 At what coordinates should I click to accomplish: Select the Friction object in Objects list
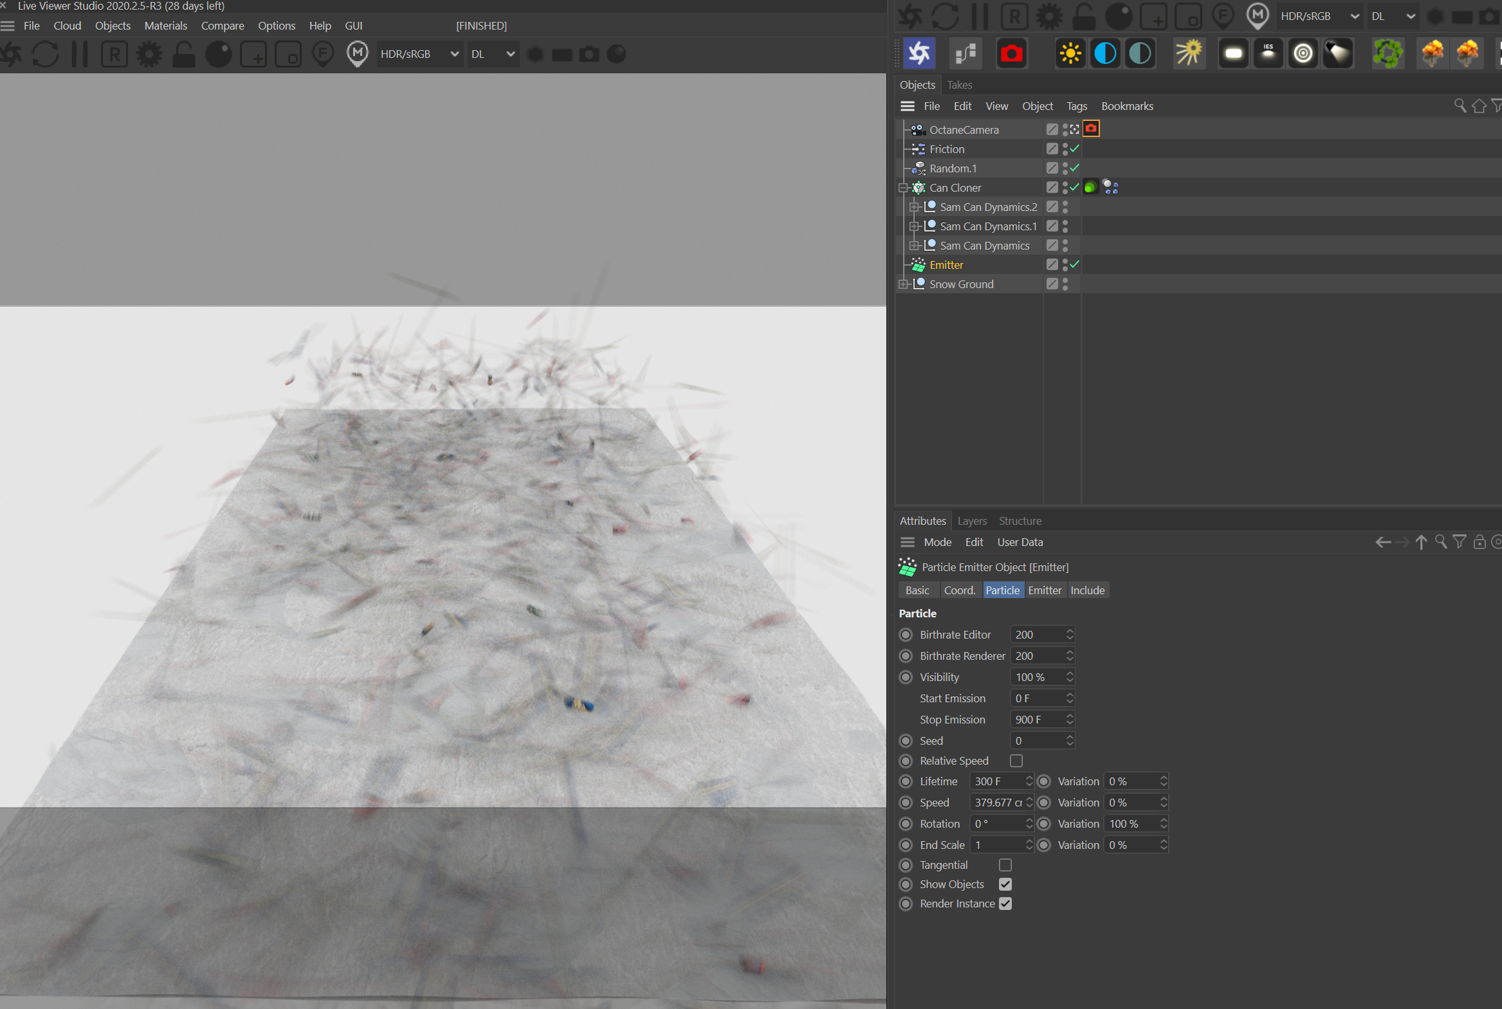[x=947, y=149]
